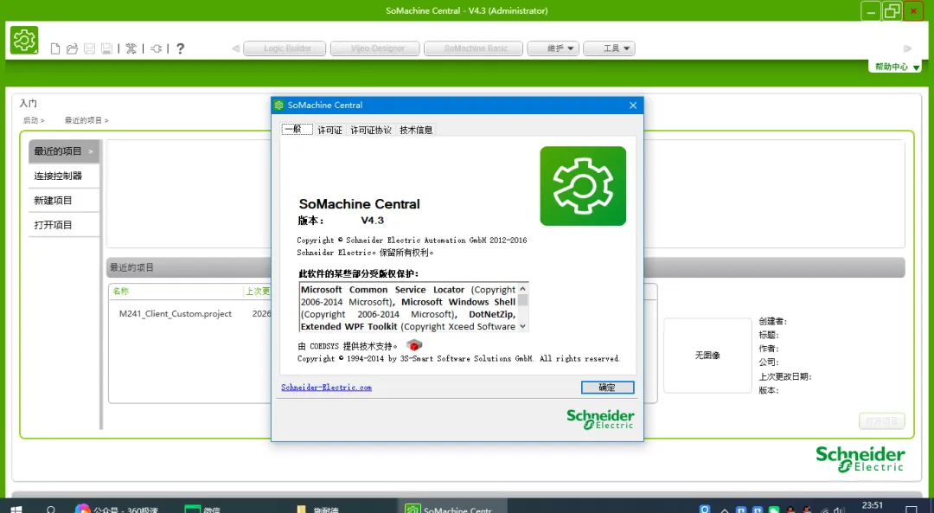Click the 无图像 project thumbnail
The width and height of the screenshot is (934, 513).
click(707, 355)
